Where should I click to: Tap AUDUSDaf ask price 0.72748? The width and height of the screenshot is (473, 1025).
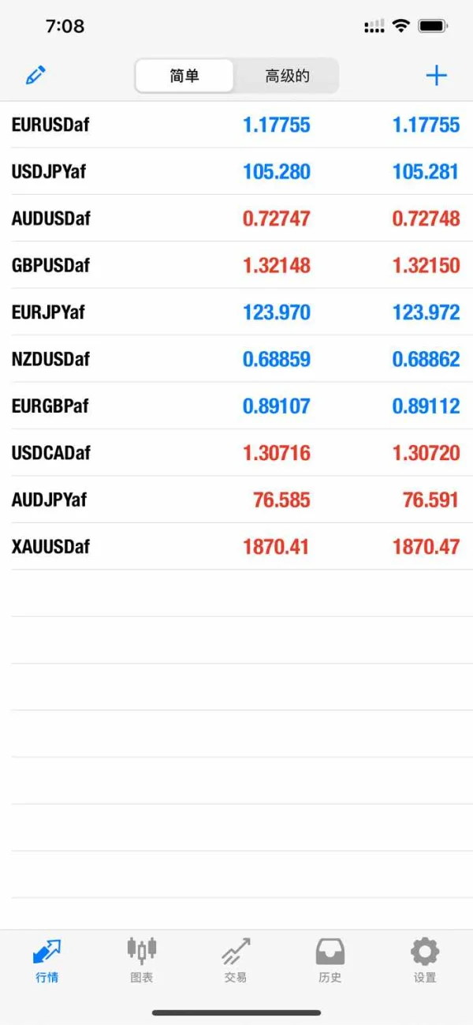(426, 219)
